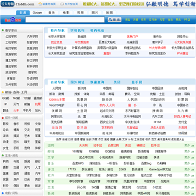The image size is (196, 196).
Task: Expand more links in 交友 row
Action: point(189,187)
